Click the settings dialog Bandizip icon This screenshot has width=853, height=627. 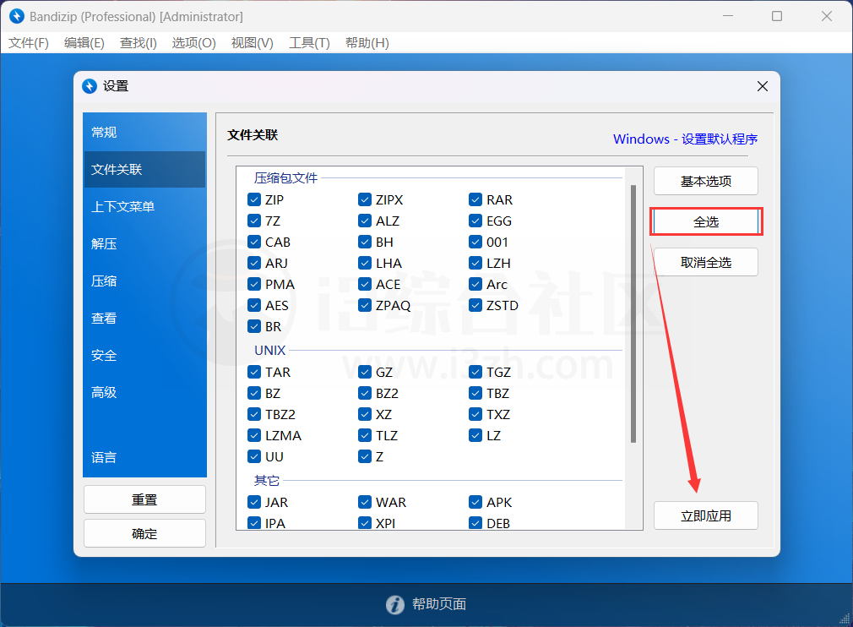pos(90,86)
